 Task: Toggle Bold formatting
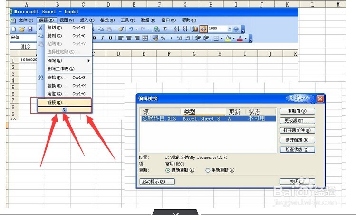(95, 38)
